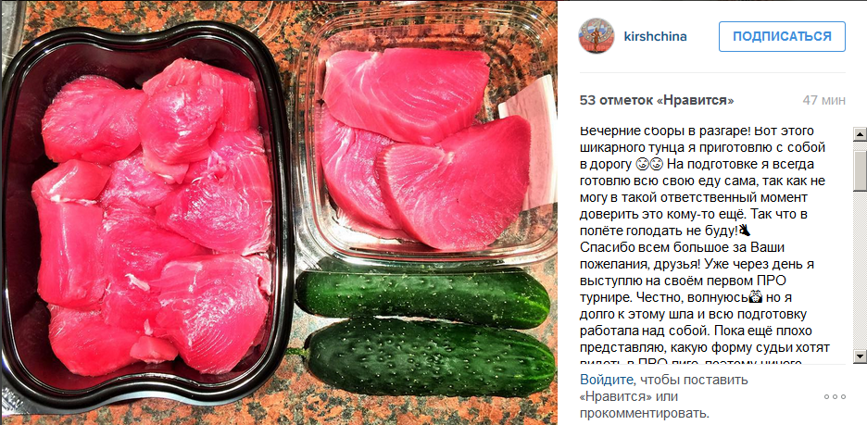867x425 pixels.
Task: Click the scrollbar up arrow in caption
Action: coord(860,133)
